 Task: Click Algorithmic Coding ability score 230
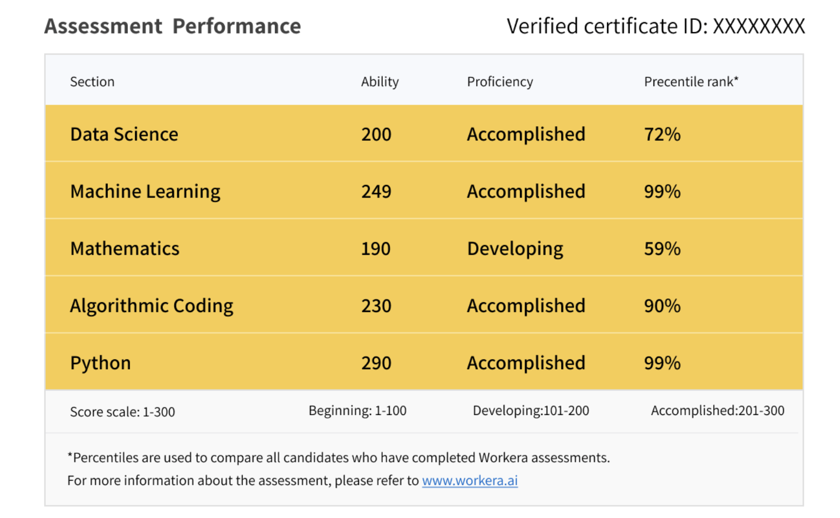(x=376, y=305)
